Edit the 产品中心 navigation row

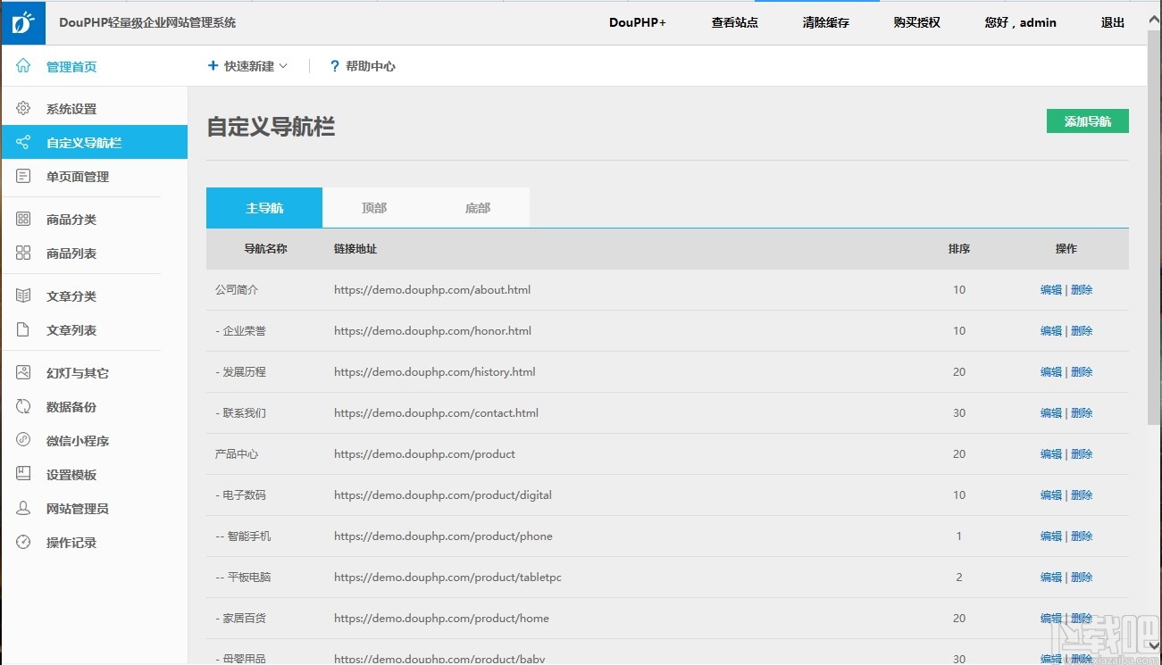(x=1051, y=454)
